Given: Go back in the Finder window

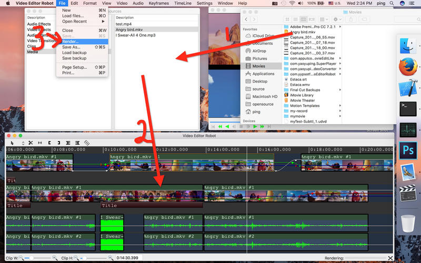Looking at the screenshot, I should pos(246,19).
